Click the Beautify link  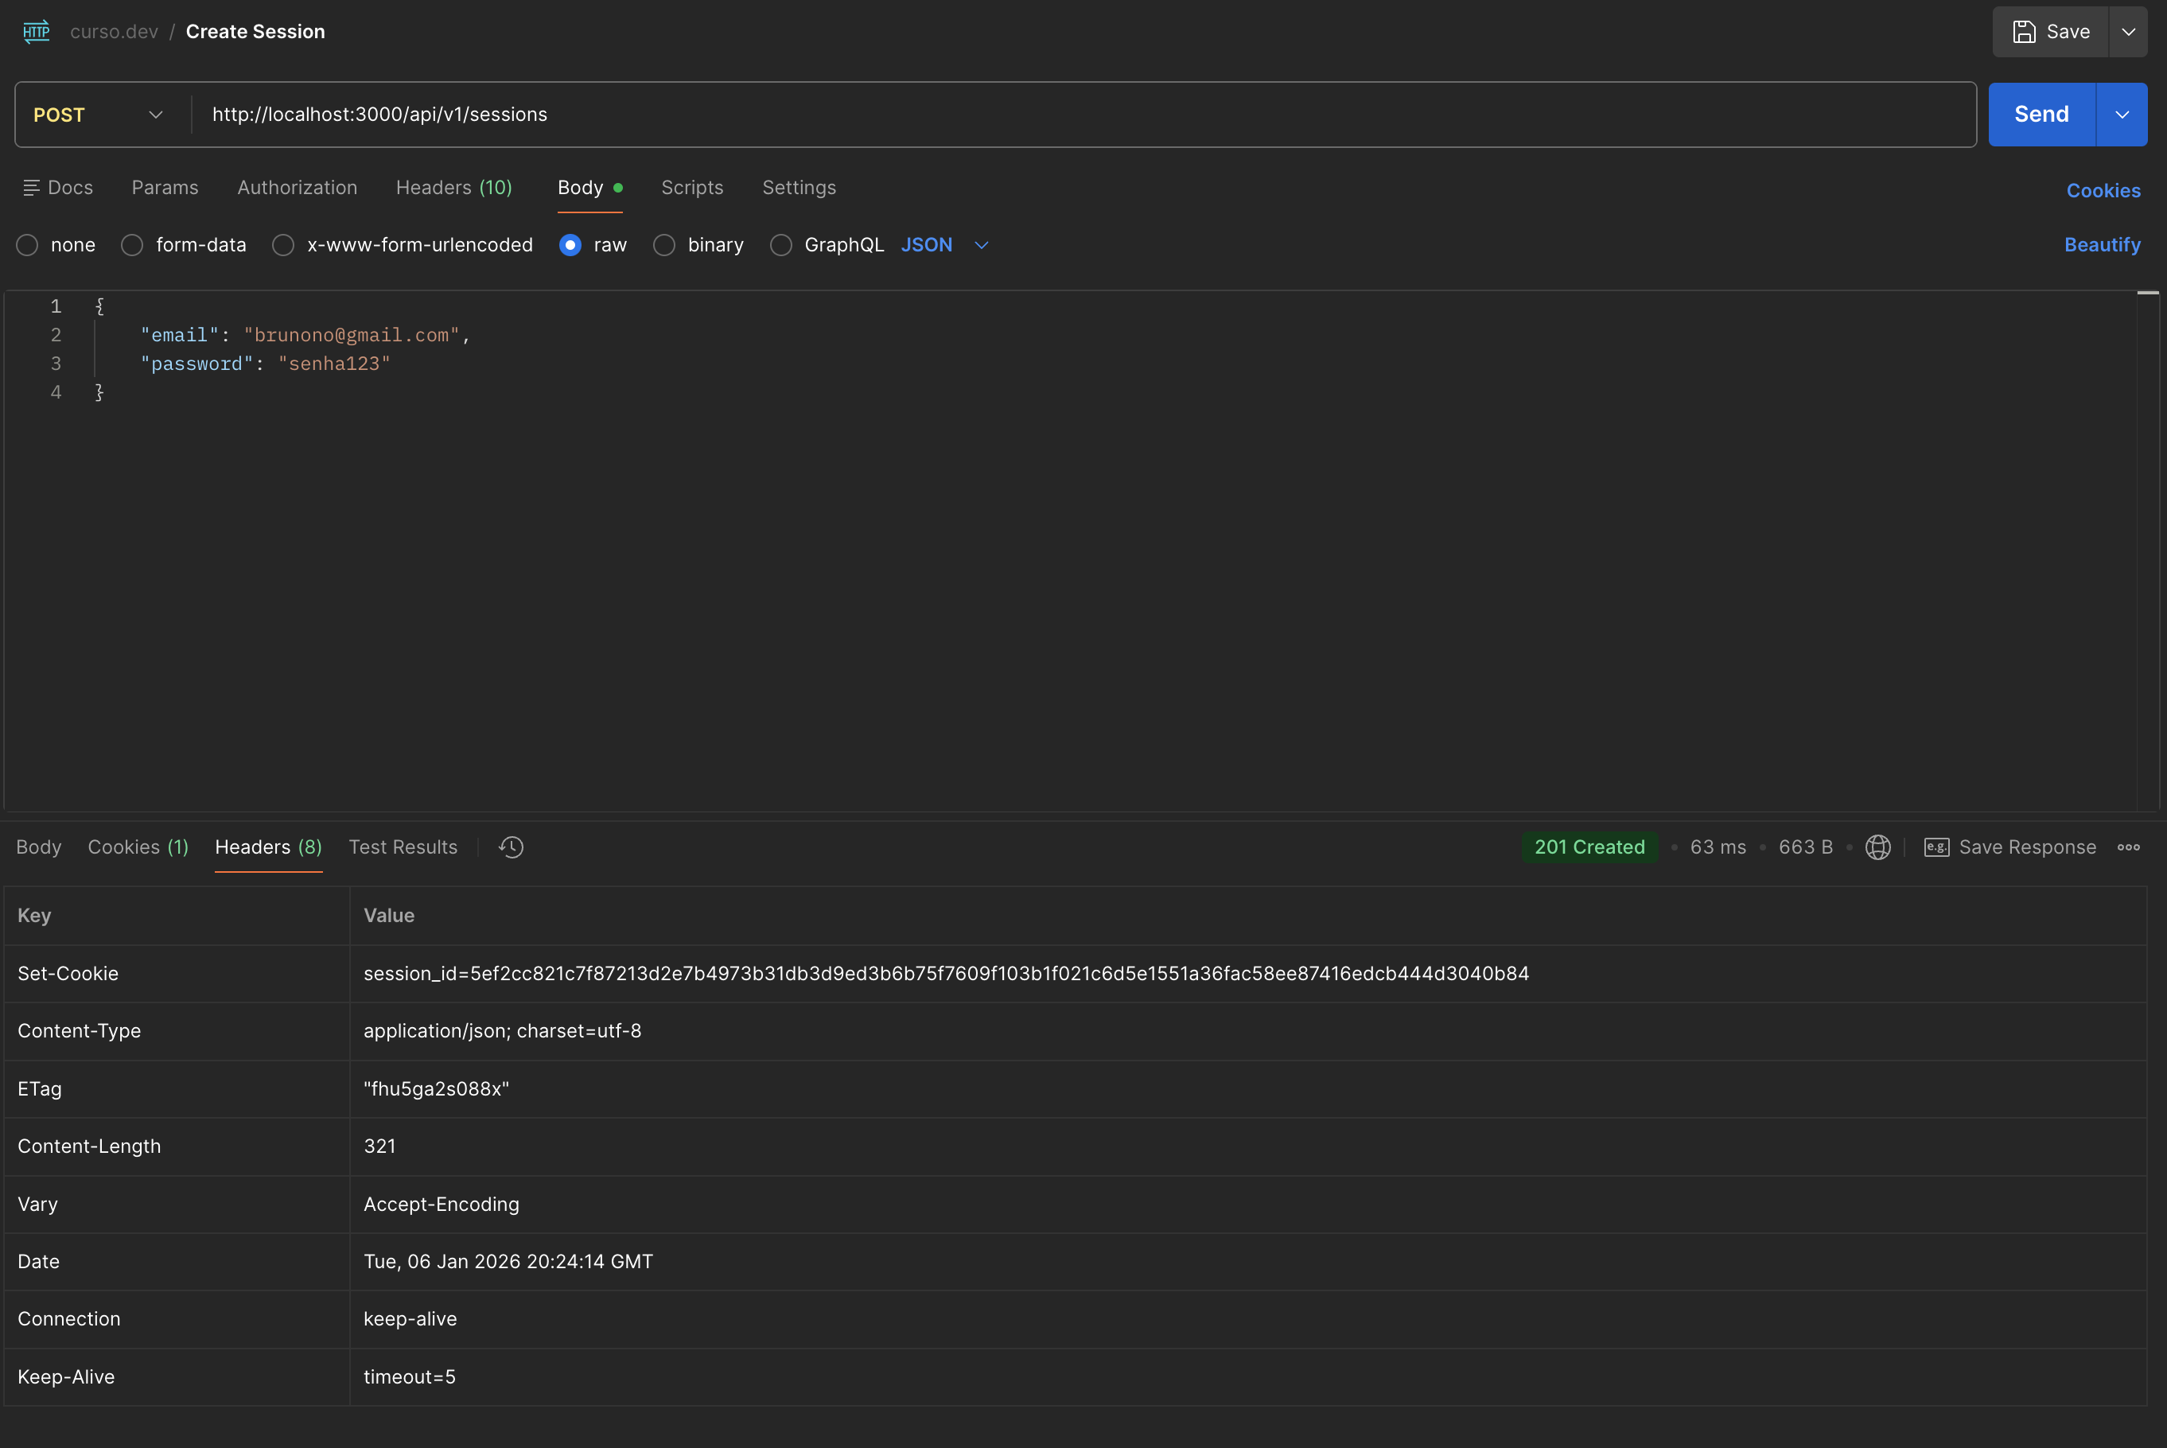(2102, 245)
